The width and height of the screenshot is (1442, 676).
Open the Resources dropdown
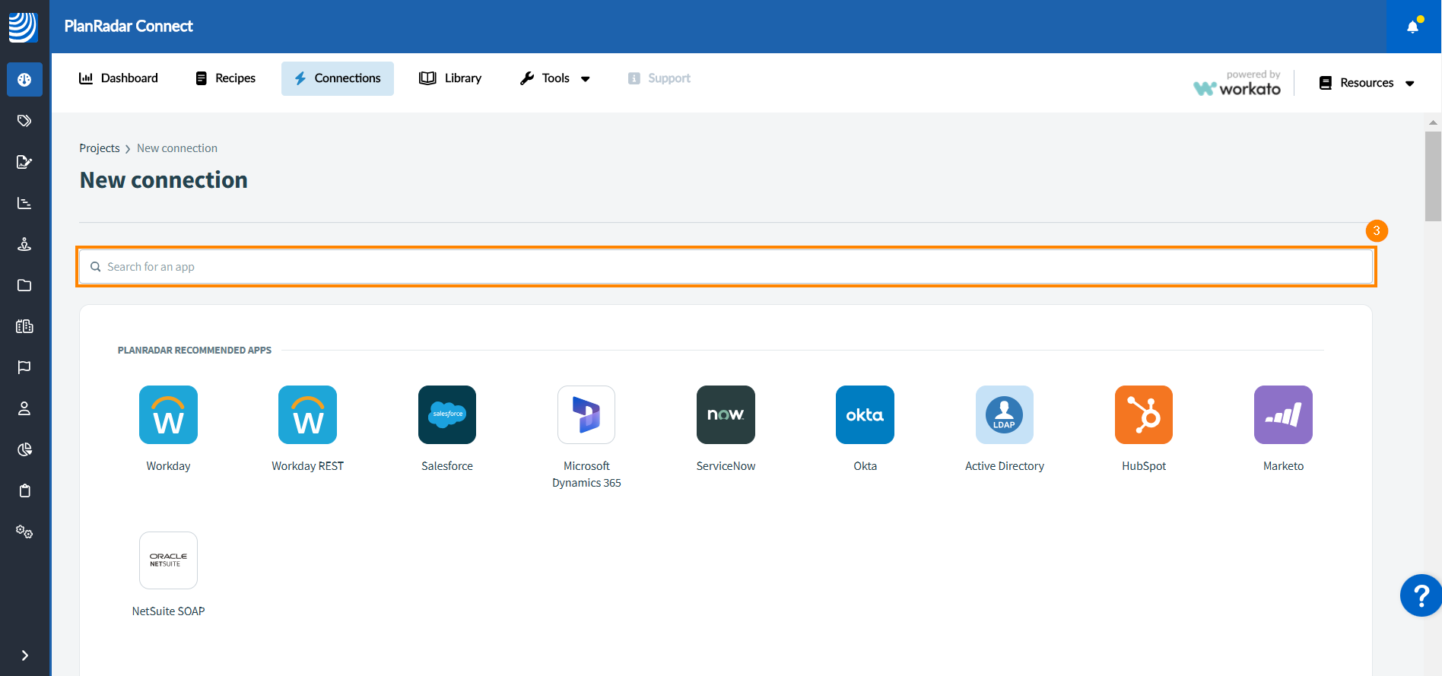coord(1367,83)
